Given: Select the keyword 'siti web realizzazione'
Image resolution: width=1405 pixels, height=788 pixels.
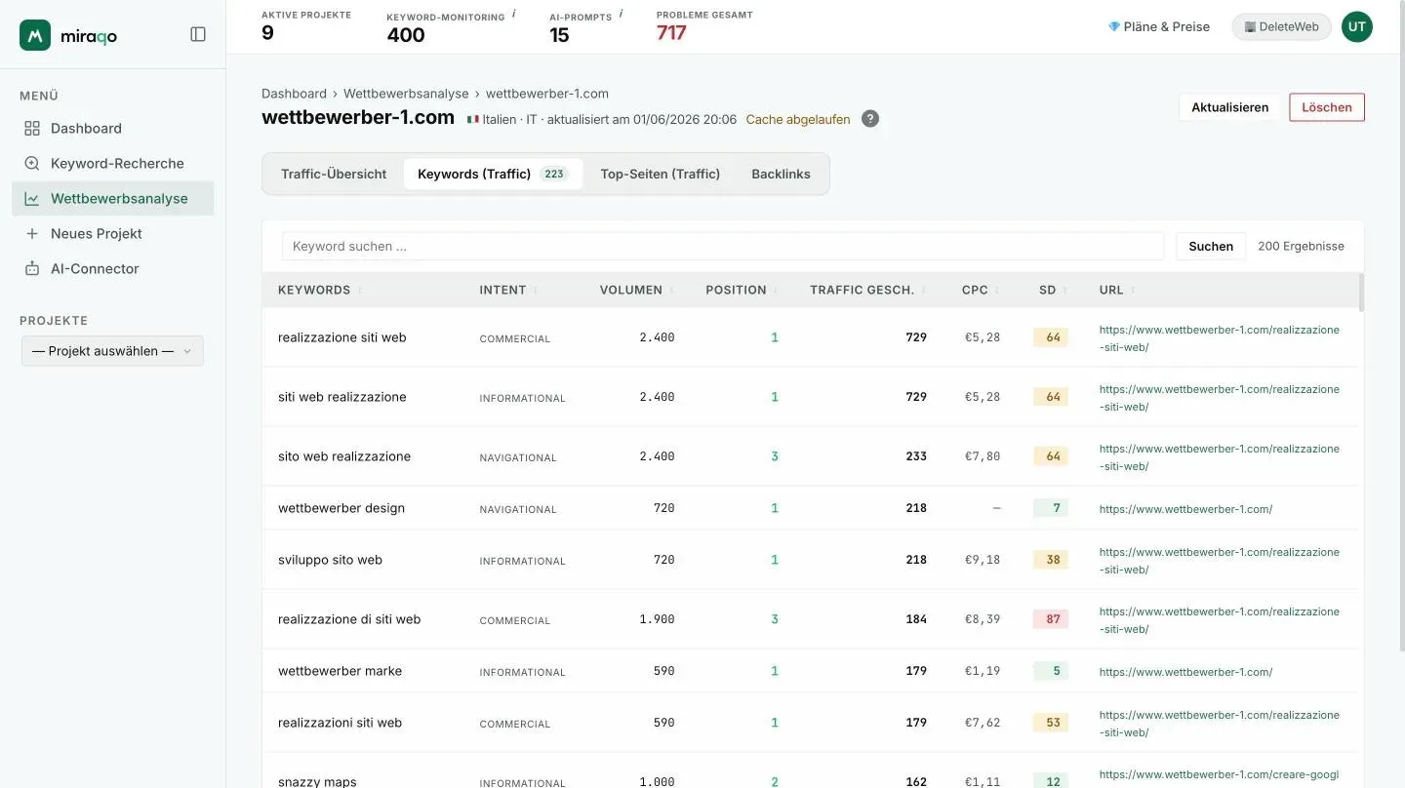Looking at the screenshot, I should click(x=341, y=397).
